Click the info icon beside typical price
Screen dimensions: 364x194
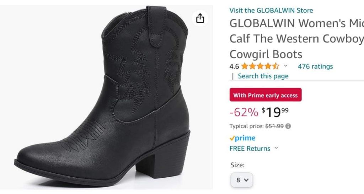coord(288,126)
